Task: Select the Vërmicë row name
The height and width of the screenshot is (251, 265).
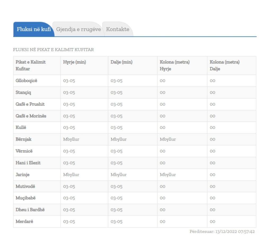Action: [x=24, y=151]
